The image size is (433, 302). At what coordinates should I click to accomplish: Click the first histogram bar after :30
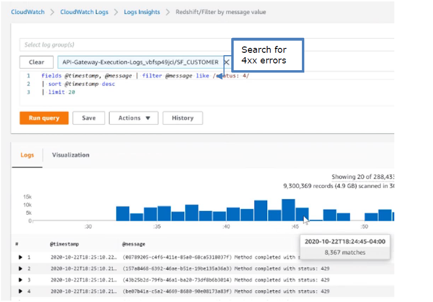click(122, 213)
